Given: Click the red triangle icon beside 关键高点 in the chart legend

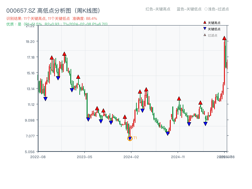Looking at the screenshot, I should coord(205,22).
